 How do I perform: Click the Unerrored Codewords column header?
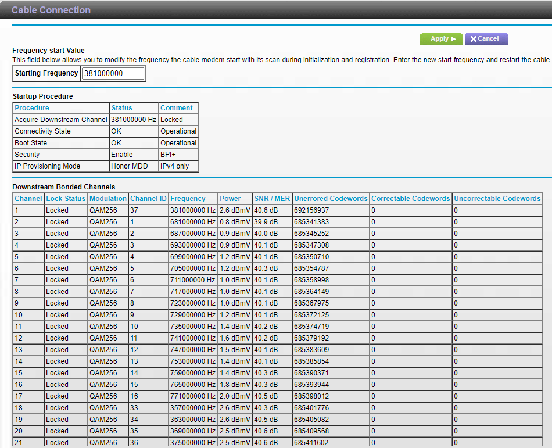point(331,199)
